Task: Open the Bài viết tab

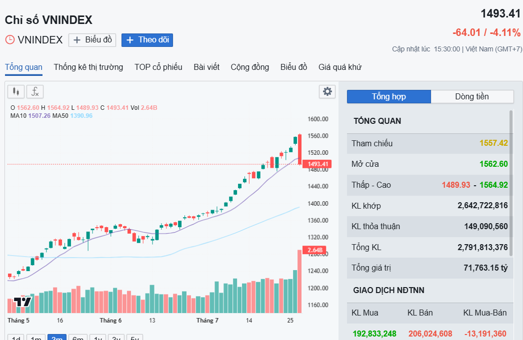Action: [x=206, y=67]
